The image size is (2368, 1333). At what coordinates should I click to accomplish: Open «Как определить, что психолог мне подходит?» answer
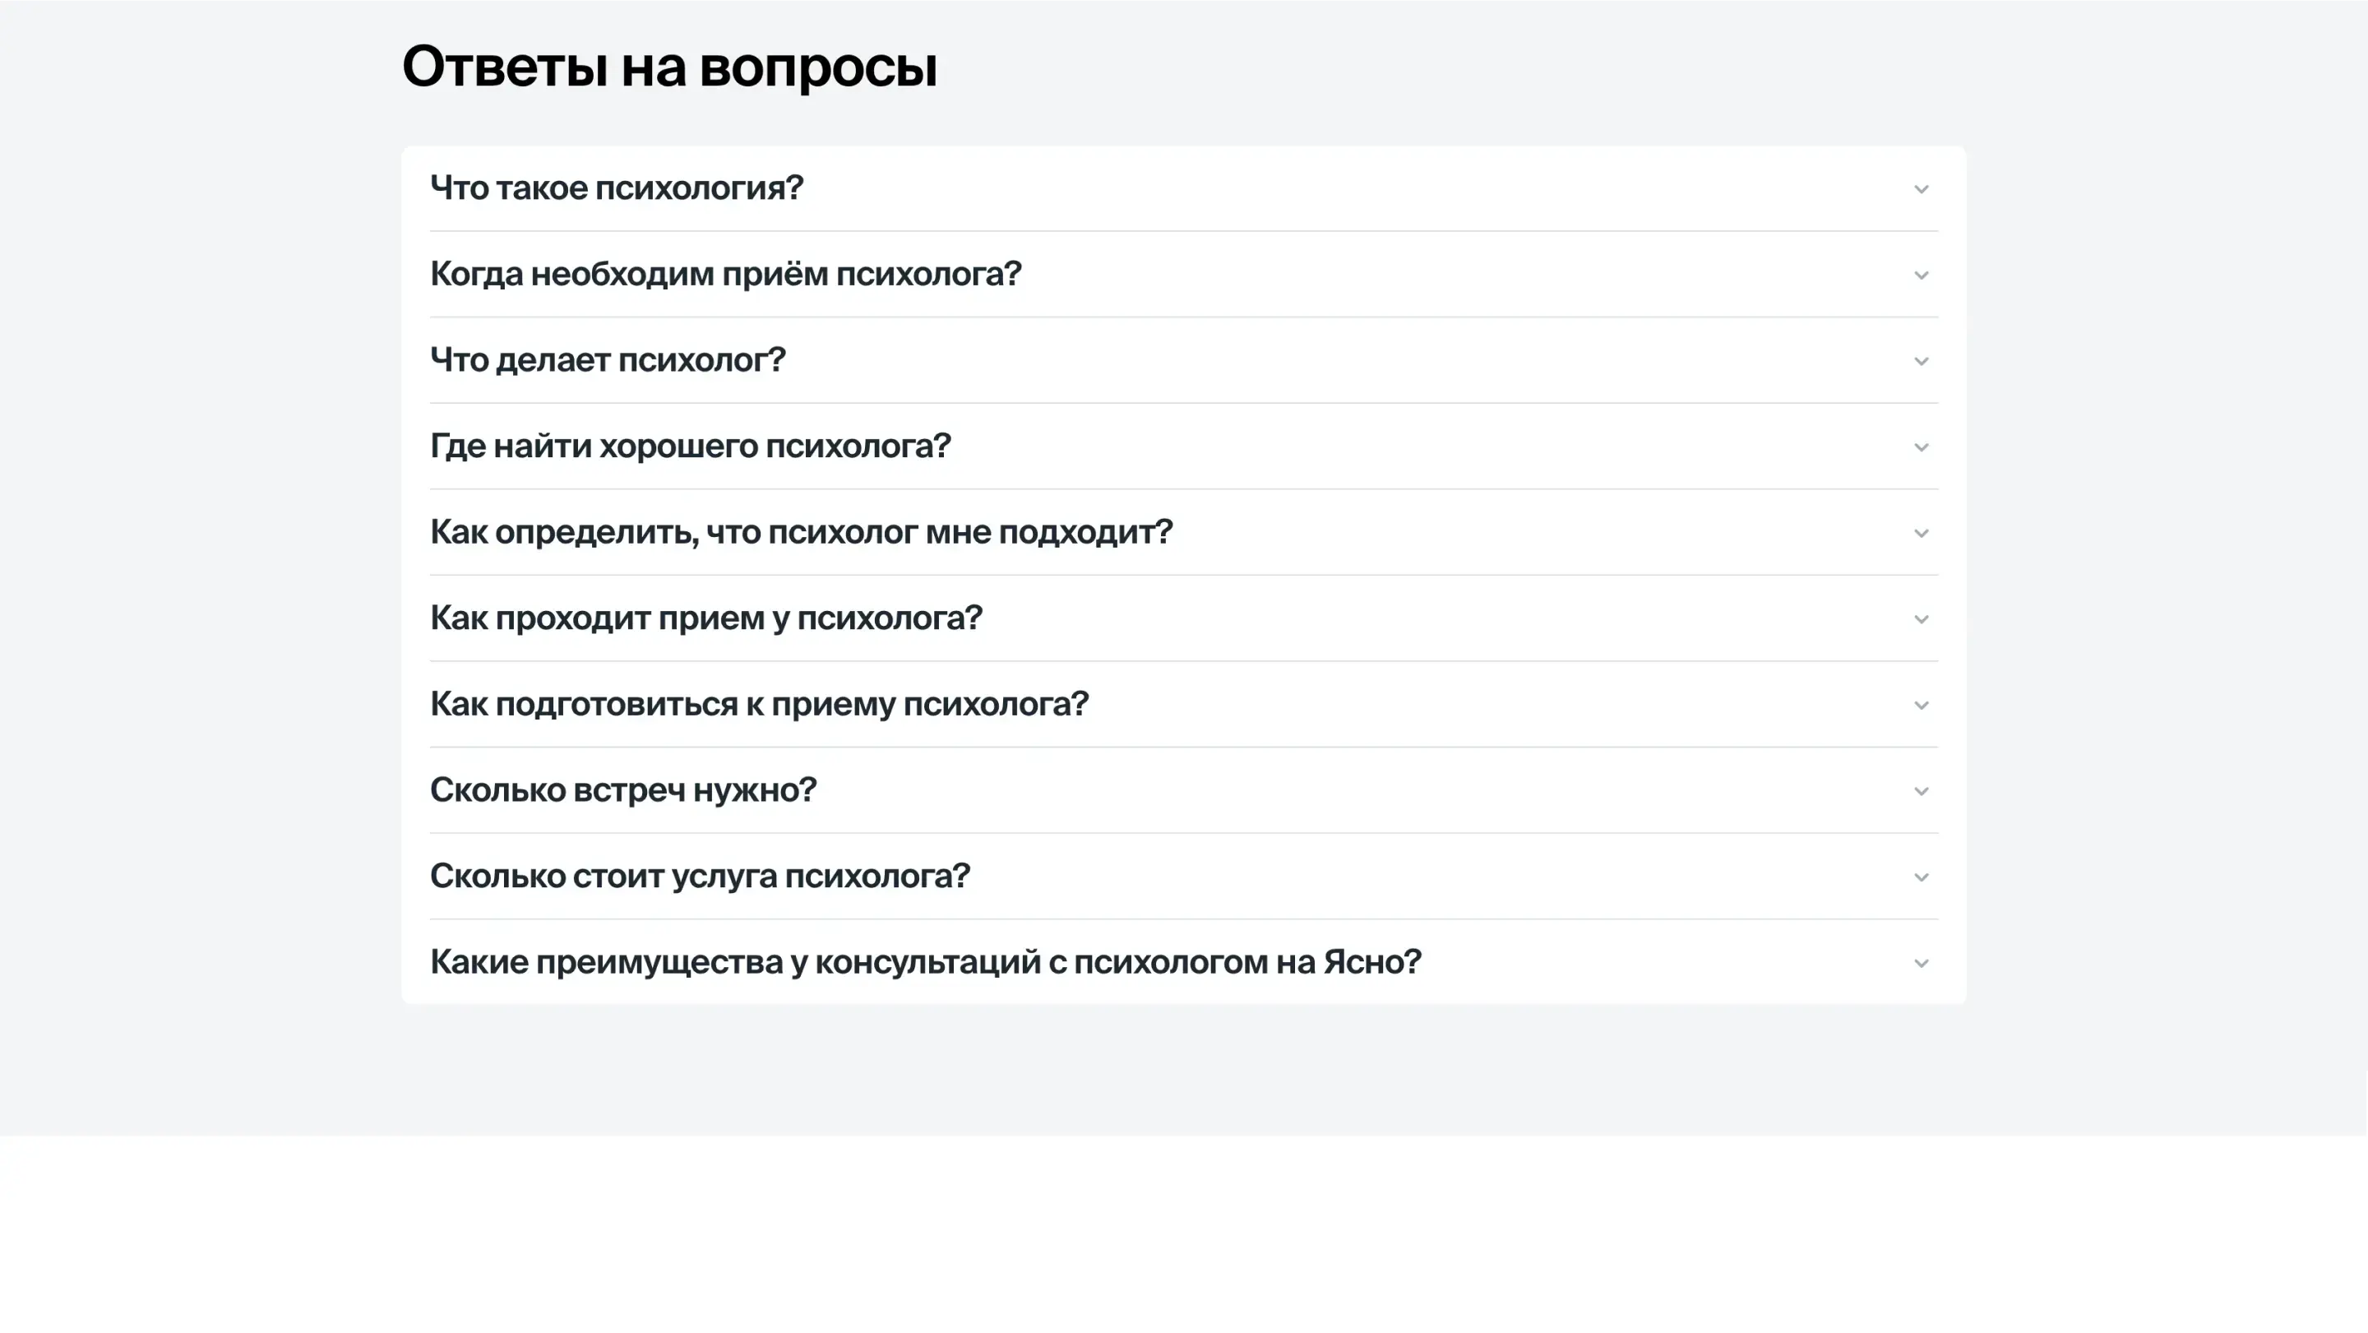tap(801, 531)
